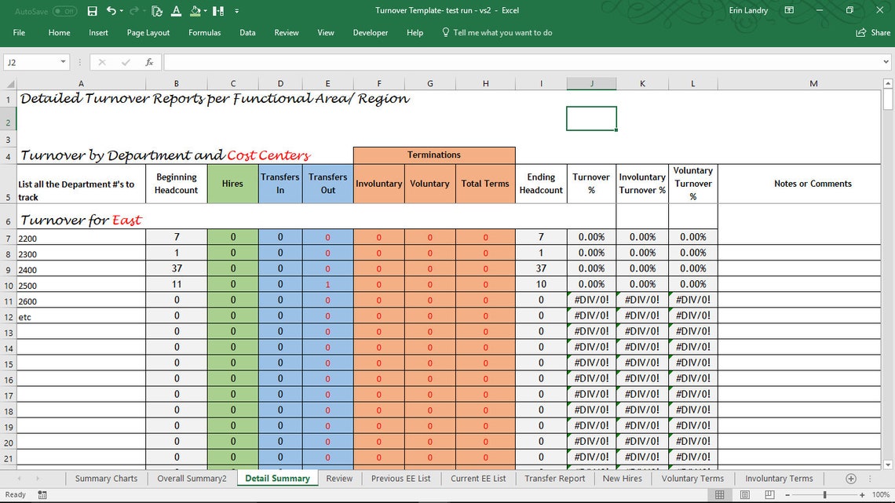This screenshot has height=503, width=895.
Task: Click Normal view toggle in status bar
Action: pos(720,494)
